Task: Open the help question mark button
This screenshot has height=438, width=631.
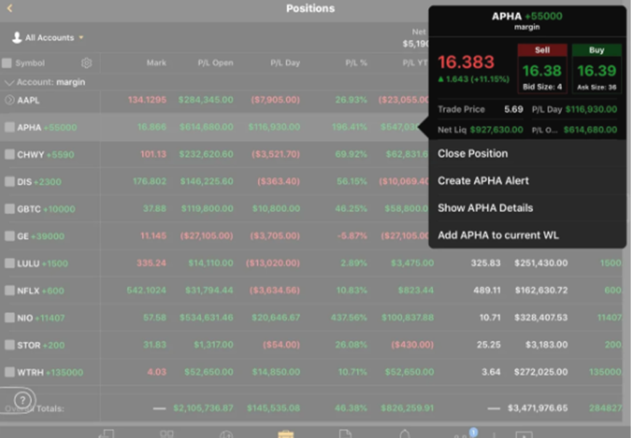Action: [x=22, y=400]
